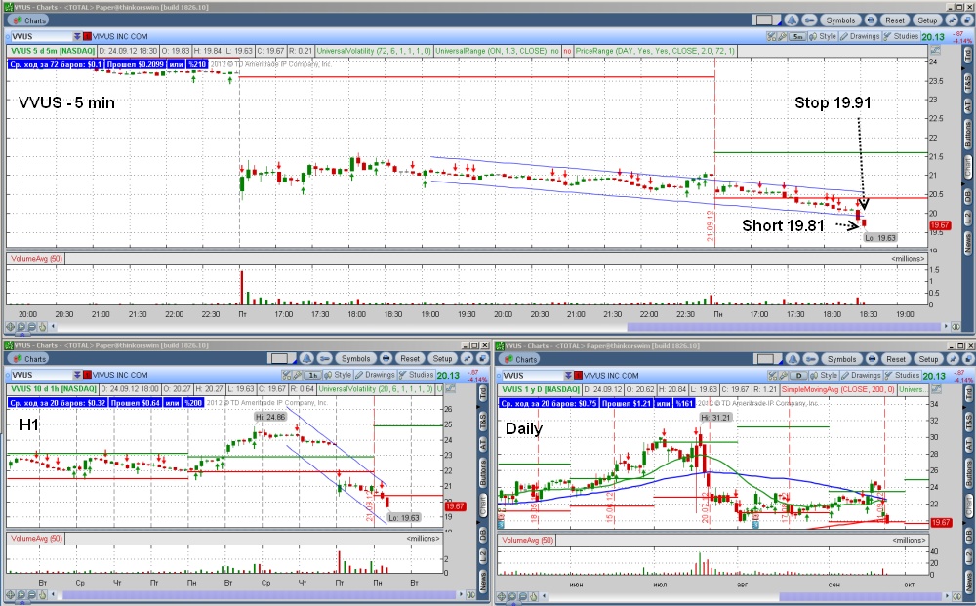
Task: Open Style menu in top 5m chart
Action: [x=824, y=37]
